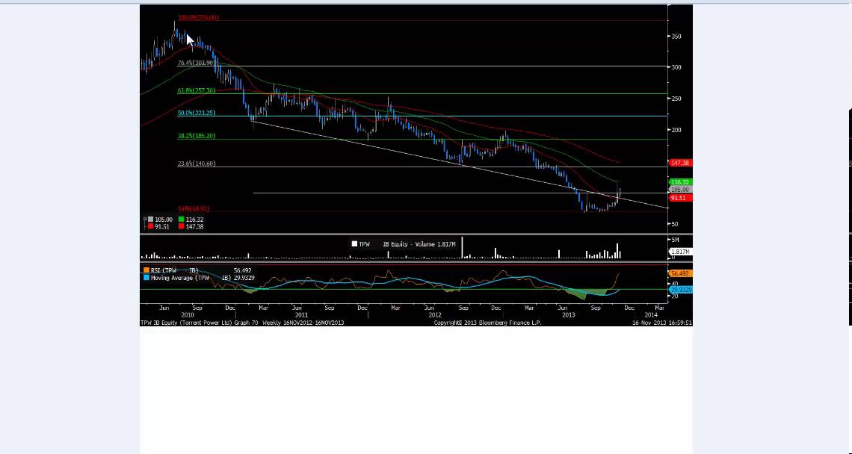Screen dimensions: 852x454
Task: Select the gray 105.00 tag on price axis
Action: (x=680, y=190)
